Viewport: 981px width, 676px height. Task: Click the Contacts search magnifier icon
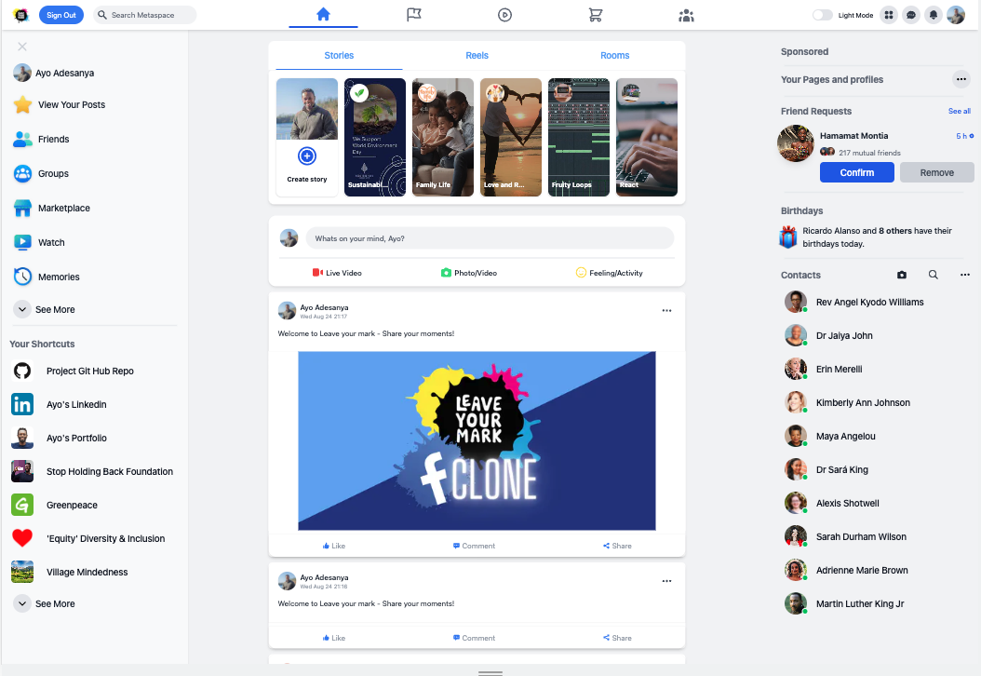(x=933, y=275)
